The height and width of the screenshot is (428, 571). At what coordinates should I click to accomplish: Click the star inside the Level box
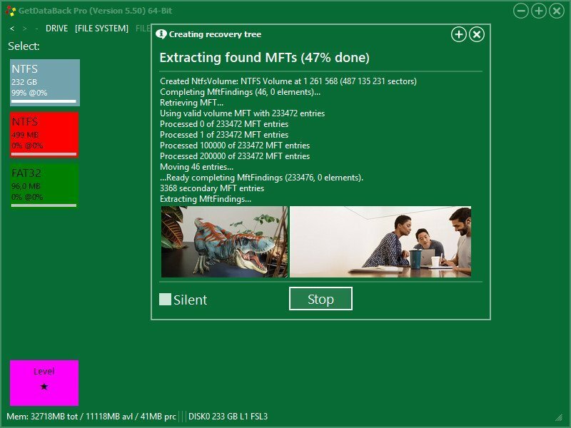[x=44, y=386]
